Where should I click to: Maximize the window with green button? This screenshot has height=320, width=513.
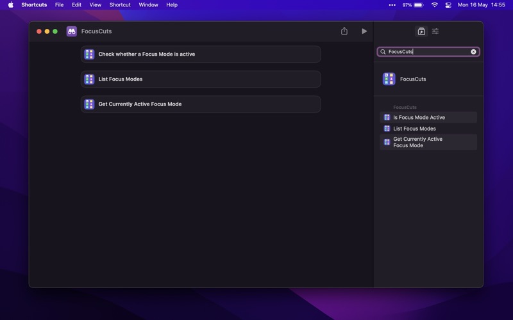(x=55, y=31)
